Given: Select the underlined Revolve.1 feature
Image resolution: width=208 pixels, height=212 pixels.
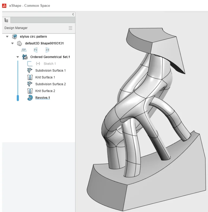Looking at the screenshot, I should pos(43,98).
